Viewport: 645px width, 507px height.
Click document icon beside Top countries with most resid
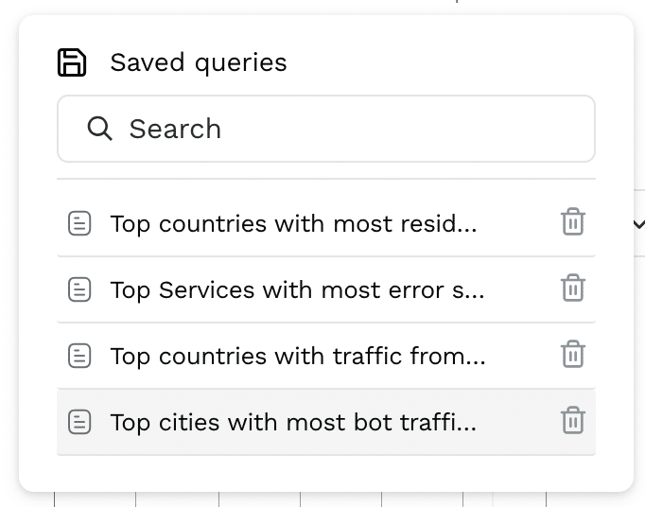(79, 223)
